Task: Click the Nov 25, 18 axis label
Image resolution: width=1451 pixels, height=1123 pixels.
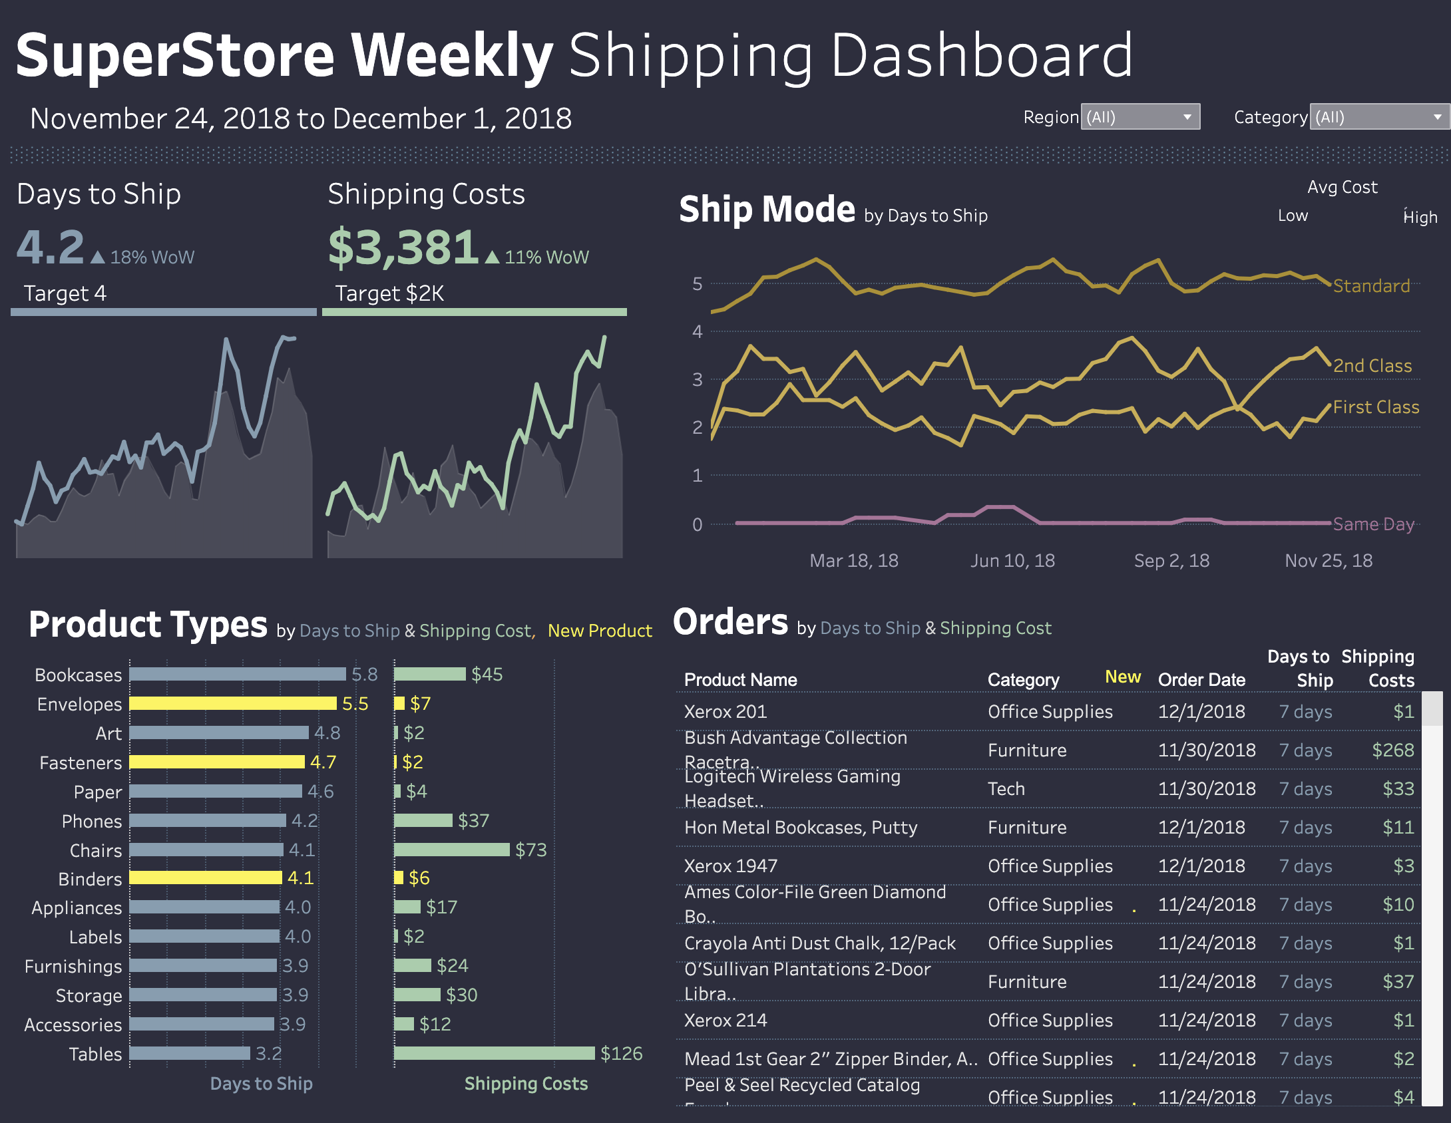Action: tap(1329, 560)
